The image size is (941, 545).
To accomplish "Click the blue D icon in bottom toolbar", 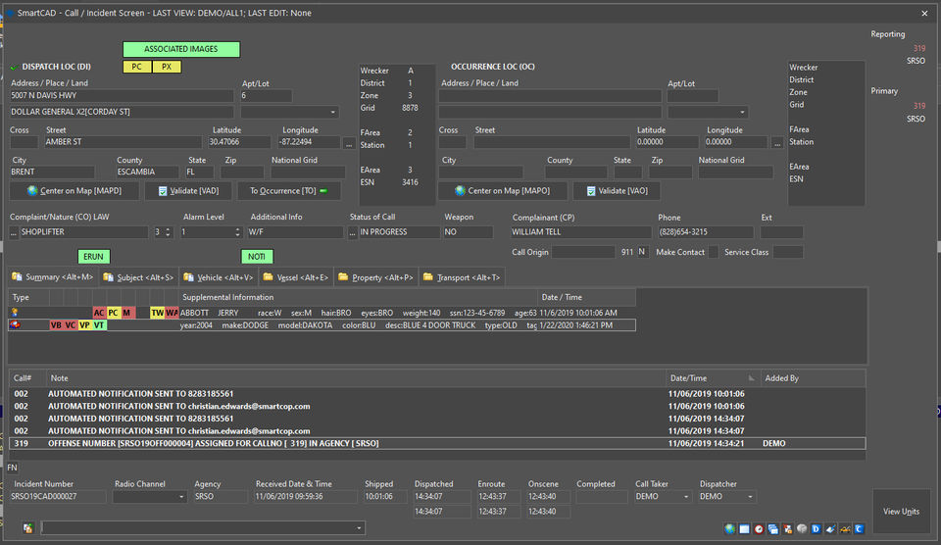I will coord(817,528).
